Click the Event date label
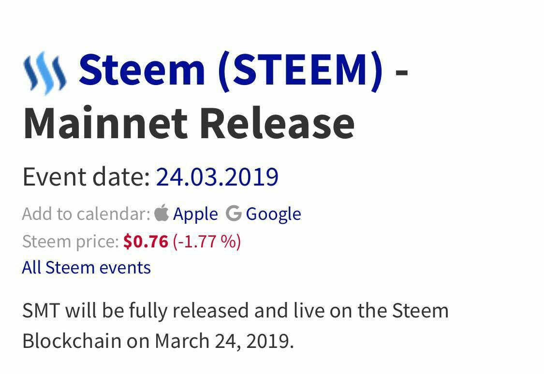This screenshot has width=544, height=374. [87, 177]
